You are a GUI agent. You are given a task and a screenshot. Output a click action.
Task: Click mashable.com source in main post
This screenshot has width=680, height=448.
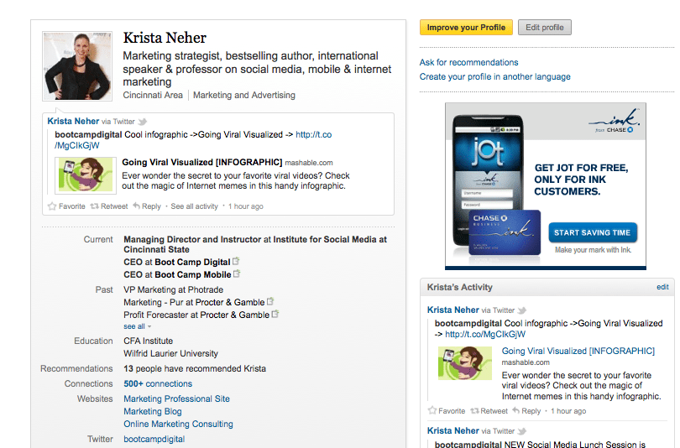[309, 163]
